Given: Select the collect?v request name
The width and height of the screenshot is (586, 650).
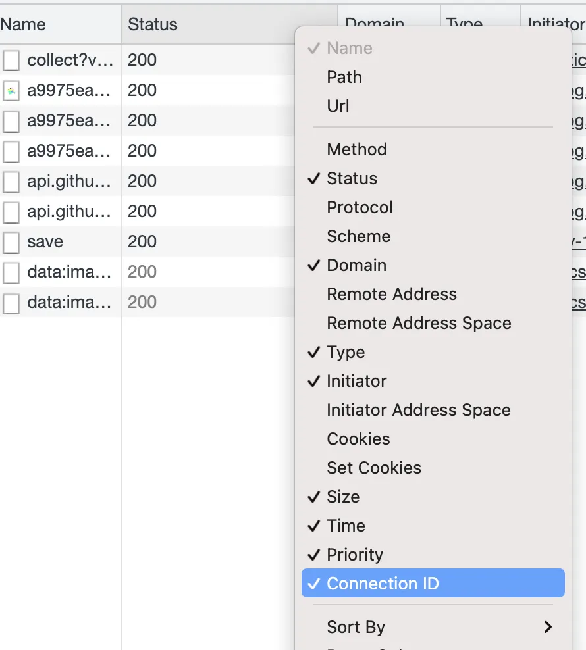Looking at the screenshot, I should 70,61.
